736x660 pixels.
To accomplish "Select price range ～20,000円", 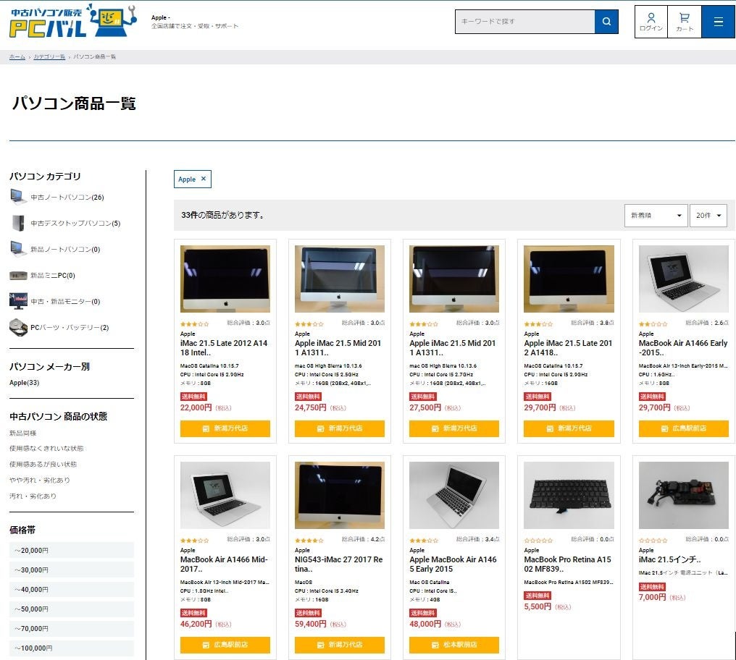I will click(71, 550).
